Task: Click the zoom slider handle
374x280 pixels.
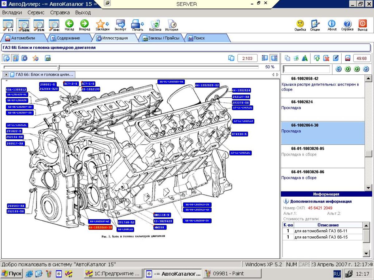Action: pyautogui.click(x=59, y=67)
